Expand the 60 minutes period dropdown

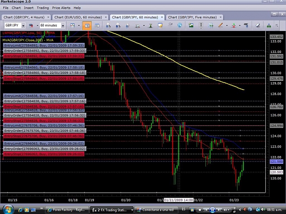tap(63, 26)
